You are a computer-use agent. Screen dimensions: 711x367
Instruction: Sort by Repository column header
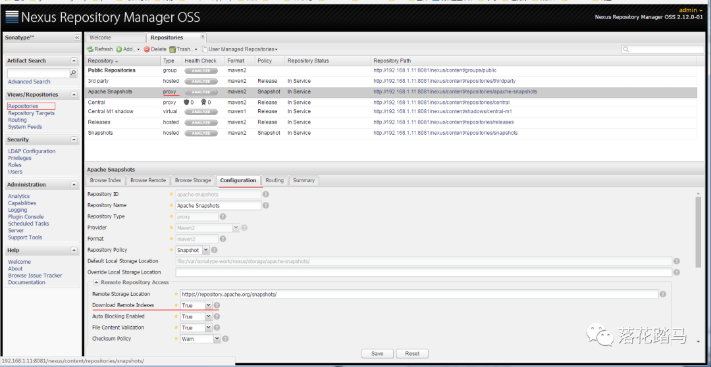(122, 61)
